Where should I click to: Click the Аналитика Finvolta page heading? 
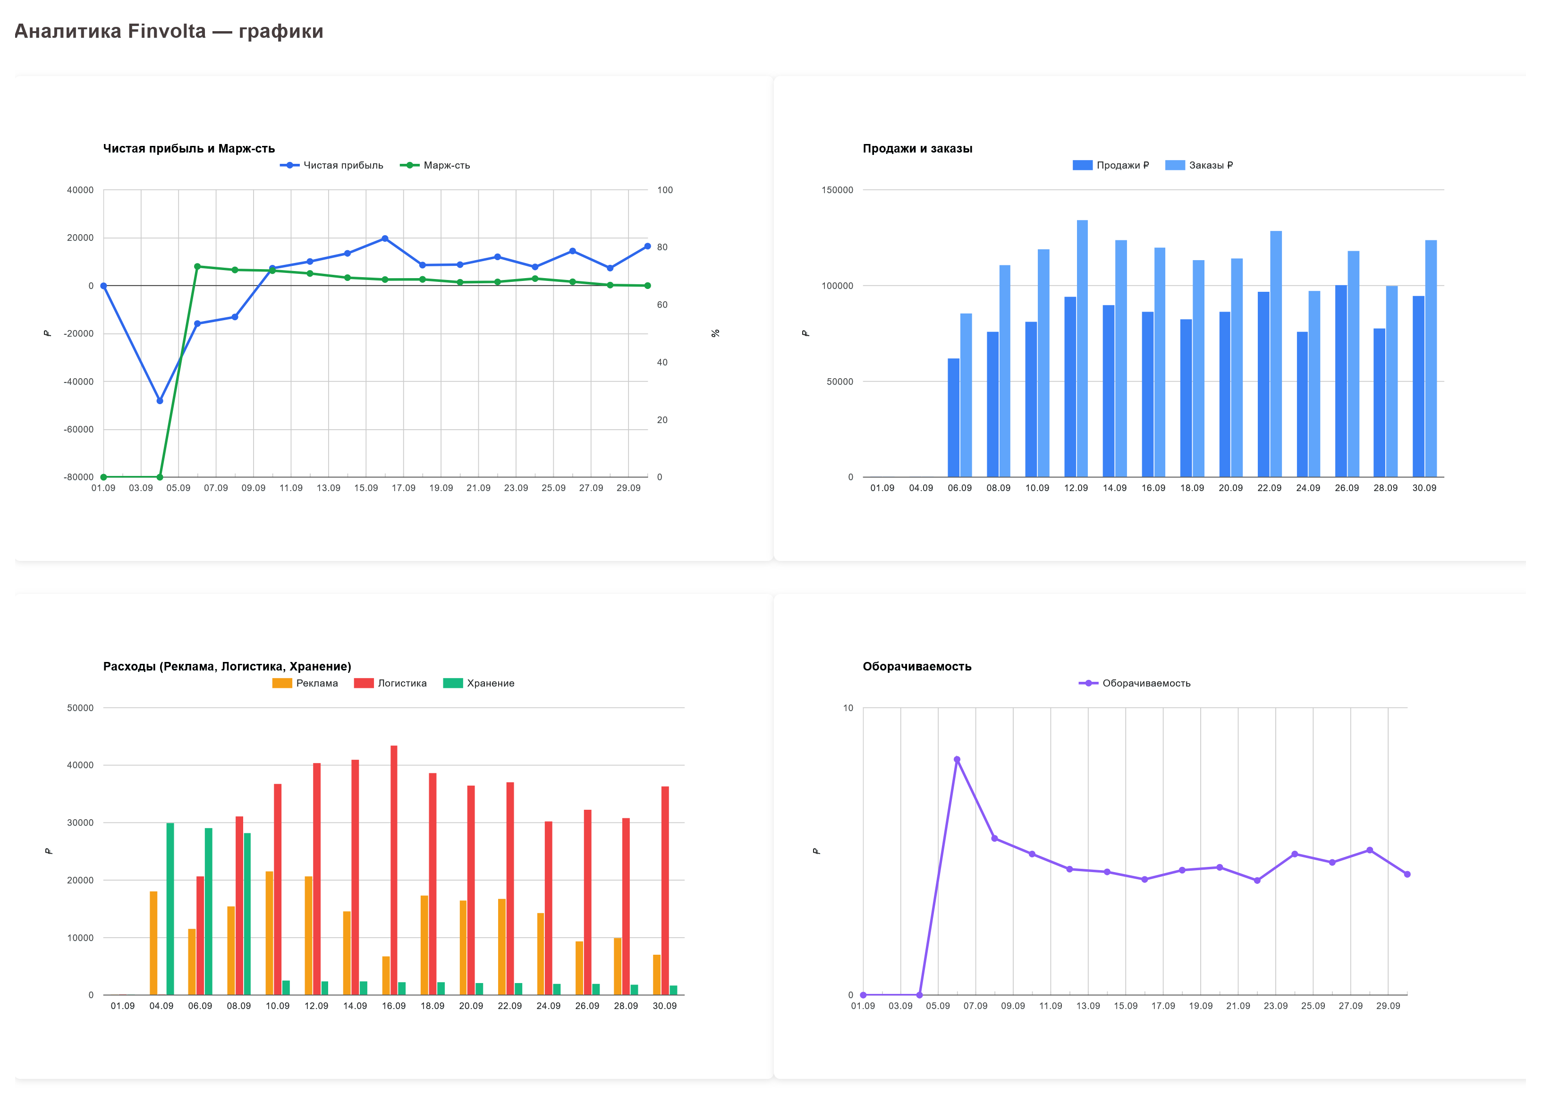pyautogui.click(x=169, y=32)
